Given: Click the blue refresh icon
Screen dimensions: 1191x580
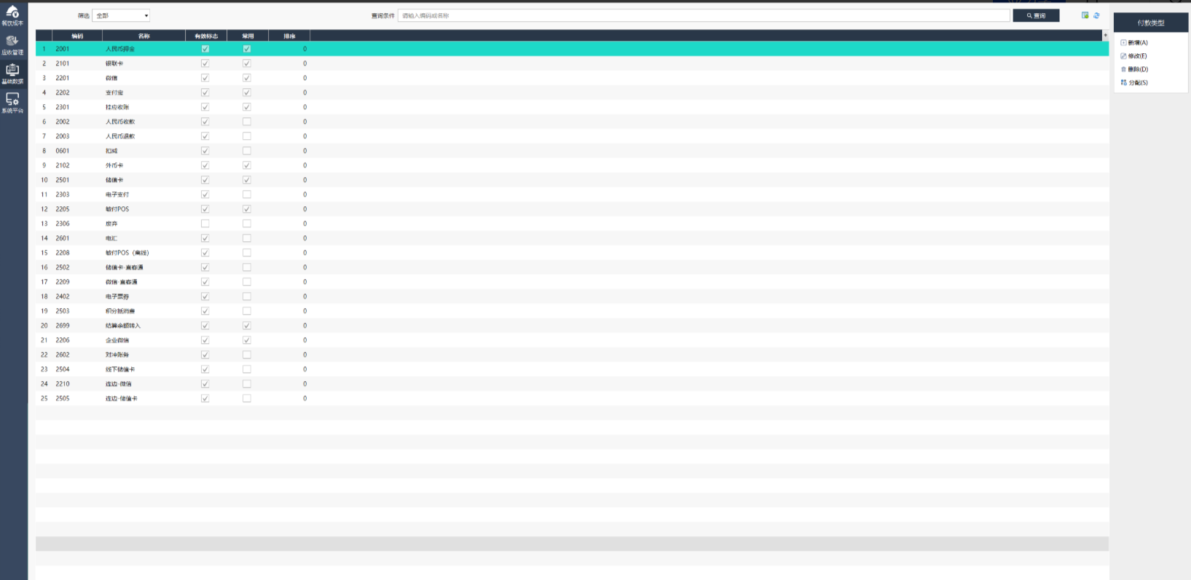Looking at the screenshot, I should point(1096,15).
